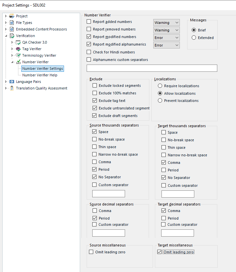236x272 pixels.
Task: Open Number Verifier Help item
Action: (x=40, y=75)
